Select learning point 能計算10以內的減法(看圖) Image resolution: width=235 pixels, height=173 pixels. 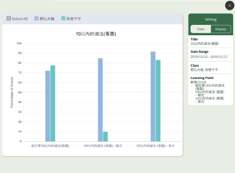[210, 87]
